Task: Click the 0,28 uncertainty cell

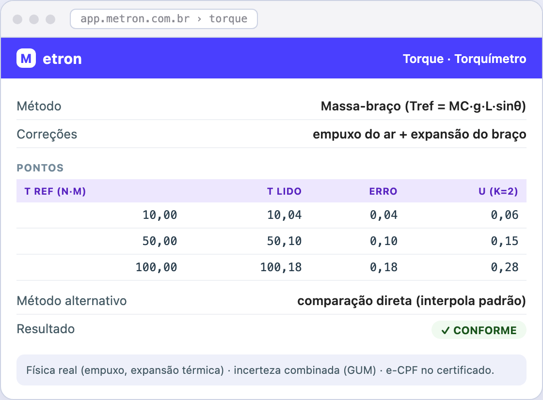Action: tap(505, 267)
